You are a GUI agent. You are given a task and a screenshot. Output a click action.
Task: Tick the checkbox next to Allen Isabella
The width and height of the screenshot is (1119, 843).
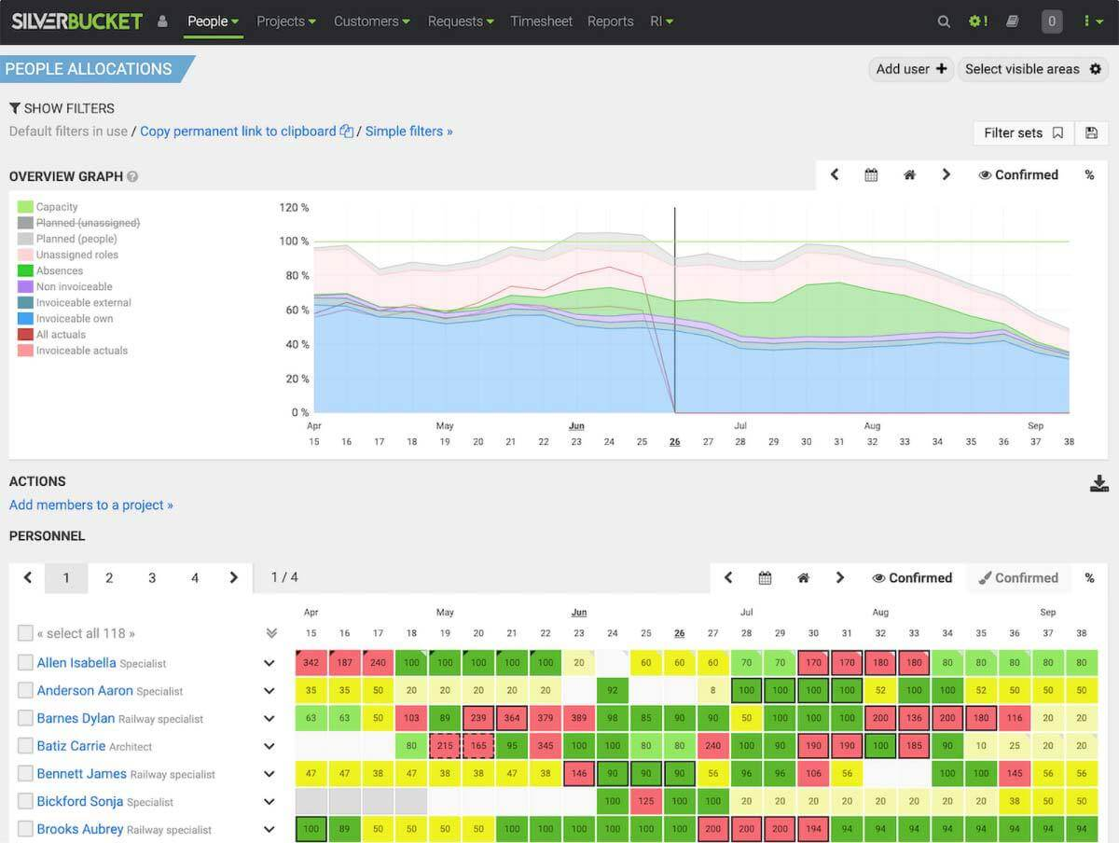pyautogui.click(x=25, y=663)
